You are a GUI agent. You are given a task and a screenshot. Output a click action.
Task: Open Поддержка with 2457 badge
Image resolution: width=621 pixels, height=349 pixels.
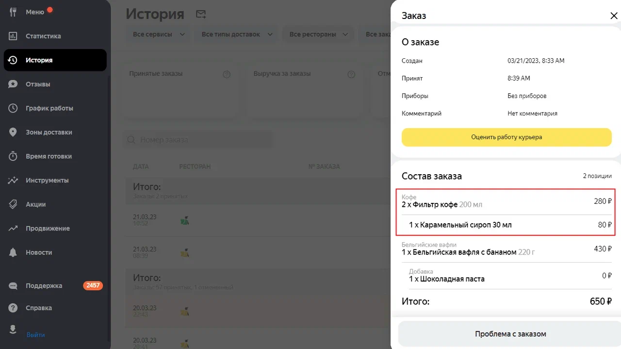tap(44, 285)
